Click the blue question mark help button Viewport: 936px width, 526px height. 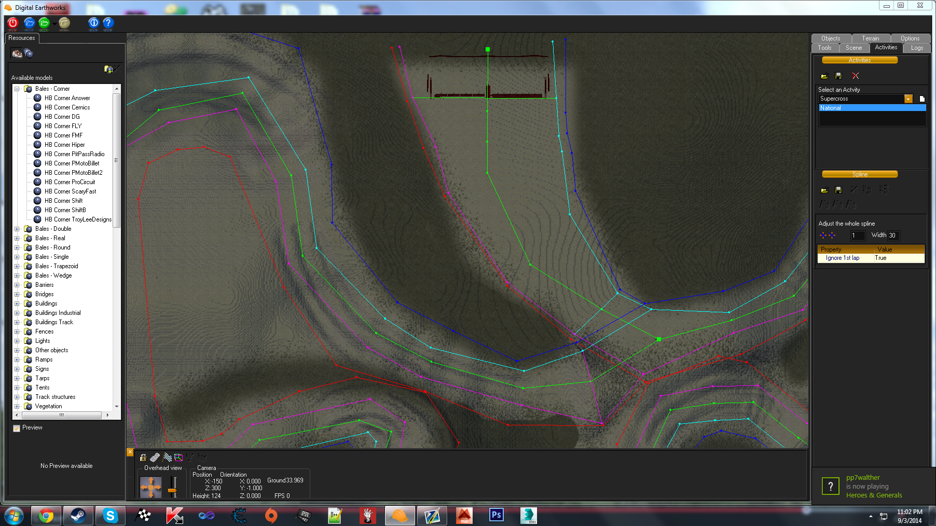pyautogui.click(x=108, y=23)
